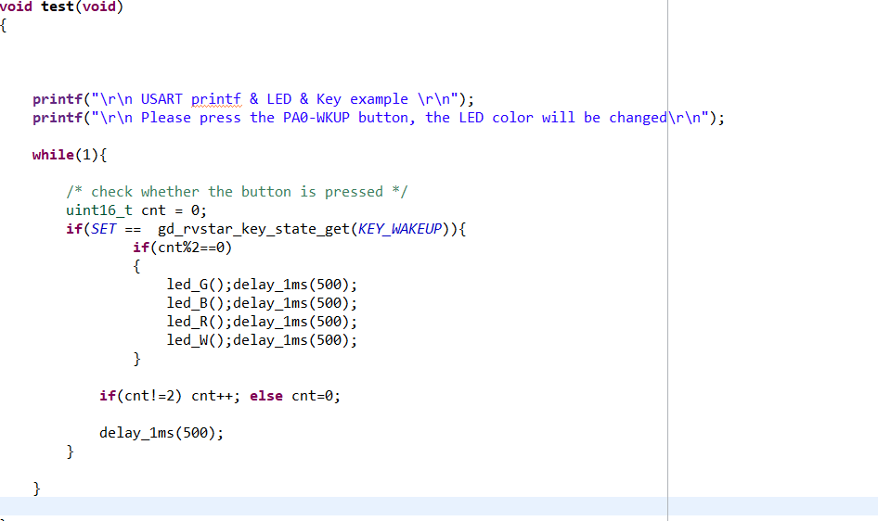878x521 pixels.
Task: Click the word USART in the string
Action: pyautogui.click(x=162, y=99)
